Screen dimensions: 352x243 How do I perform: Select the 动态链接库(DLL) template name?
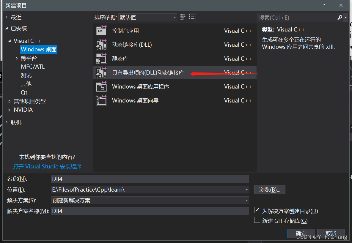coord(132,45)
